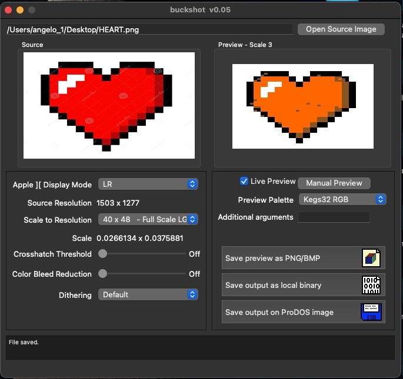This screenshot has height=379, width=403.
Task: Toggle the Live Preview checkbox
Action: point(244,181)
